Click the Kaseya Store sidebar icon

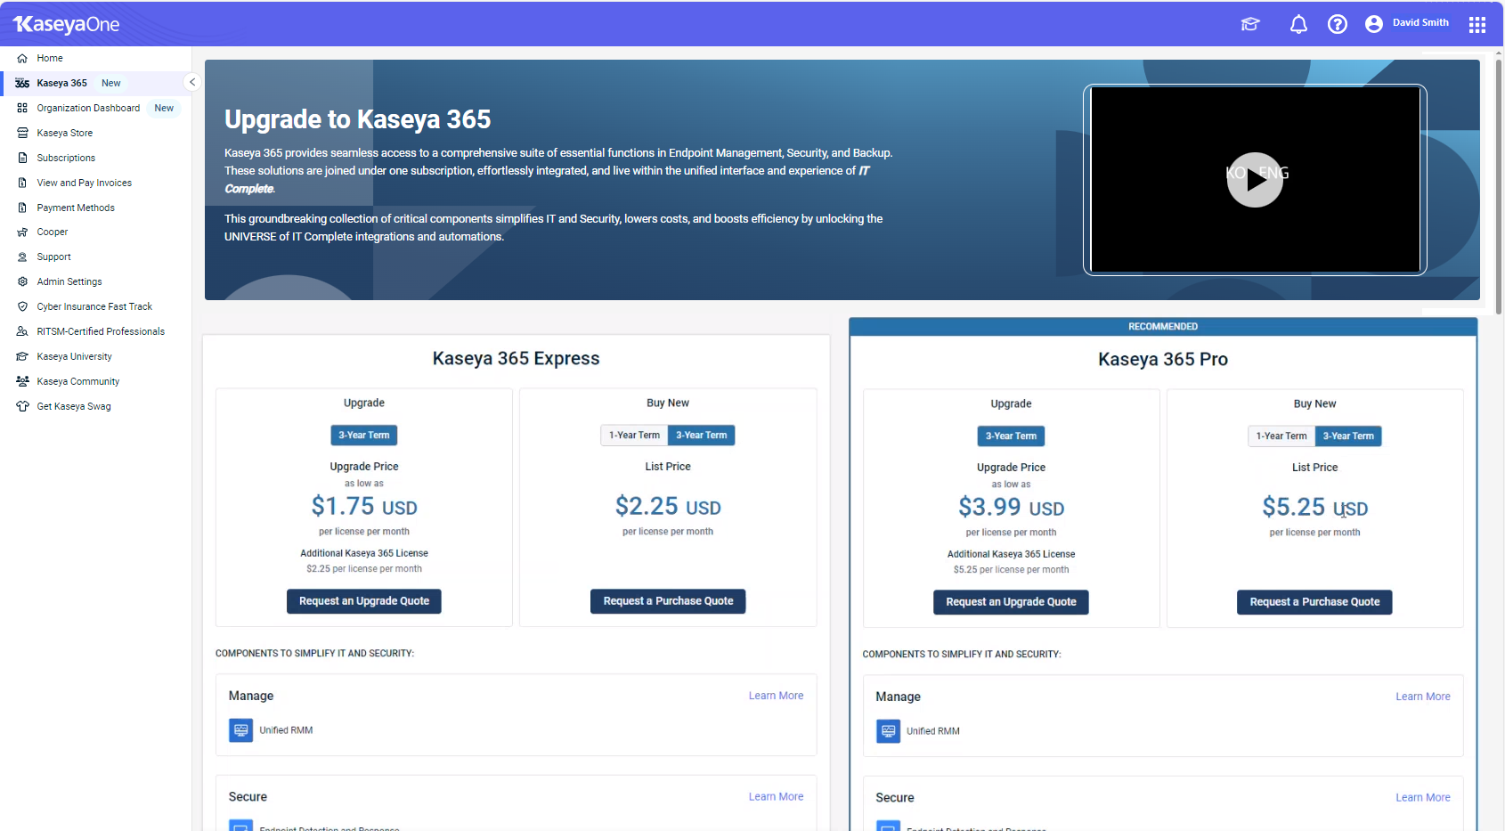22,133
